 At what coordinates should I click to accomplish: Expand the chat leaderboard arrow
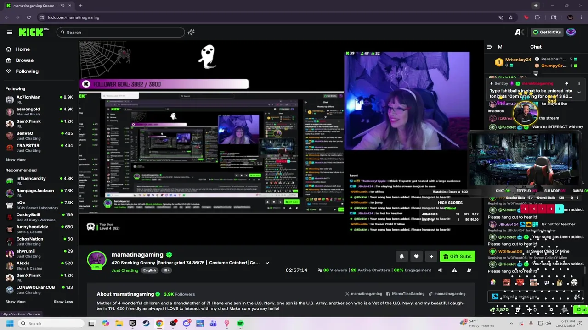[x=536, y=74]
